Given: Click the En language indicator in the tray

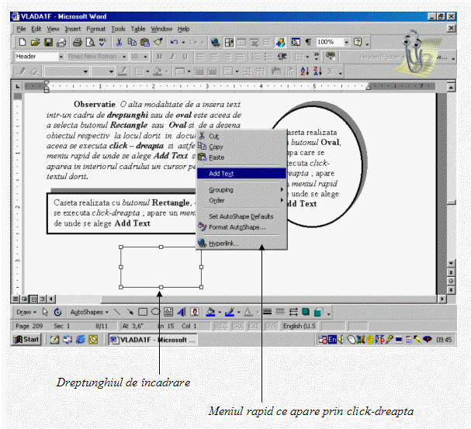Looking at the screenshot, I should click(332, 340).
